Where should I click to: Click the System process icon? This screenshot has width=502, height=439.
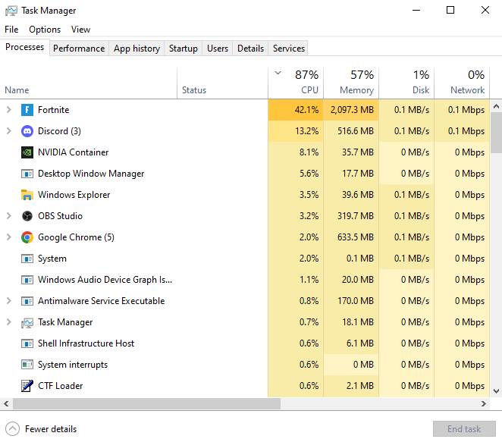point(27,259)
